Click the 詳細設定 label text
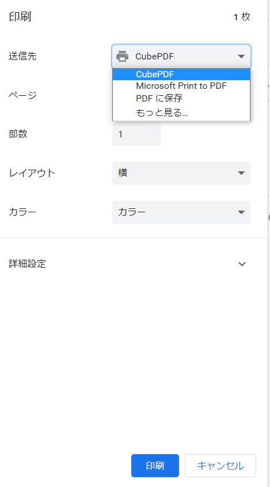Screen dimensions: 270x487 coord(27,264)
